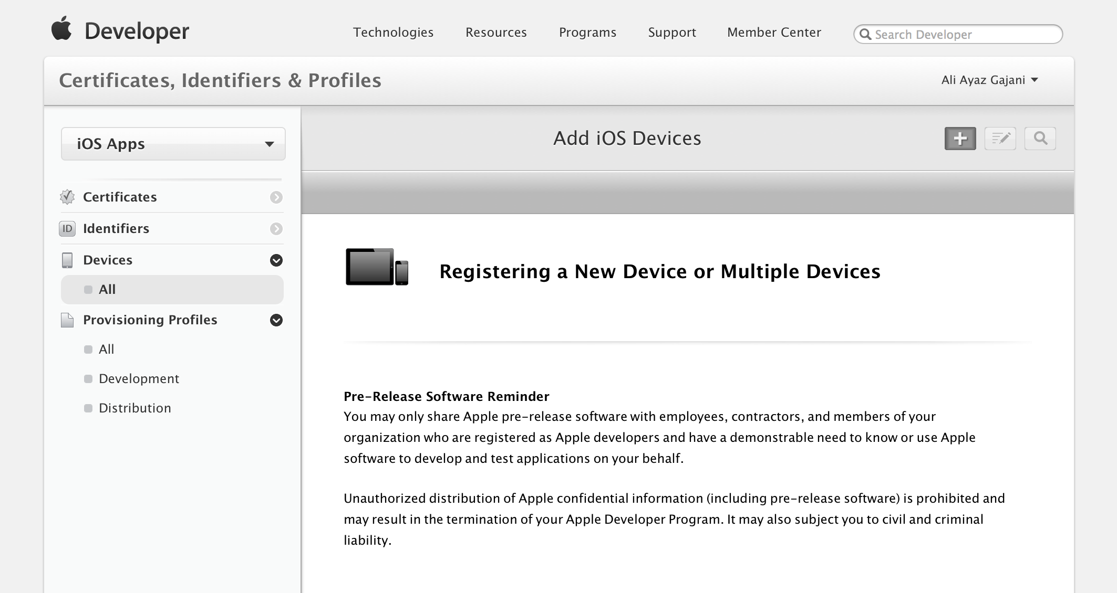The height and width of the screenshot is (593, 1117).
Task: Open the Technologies menu
Action: (x=393, y=33)
